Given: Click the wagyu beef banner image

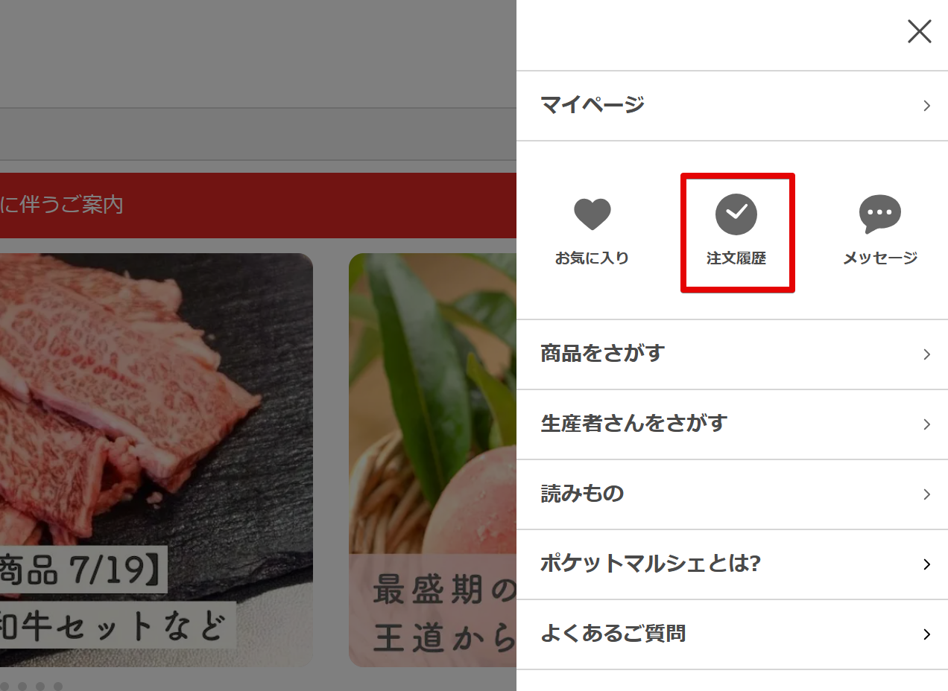Looking at the screenshot, I should tap(157, 460).
